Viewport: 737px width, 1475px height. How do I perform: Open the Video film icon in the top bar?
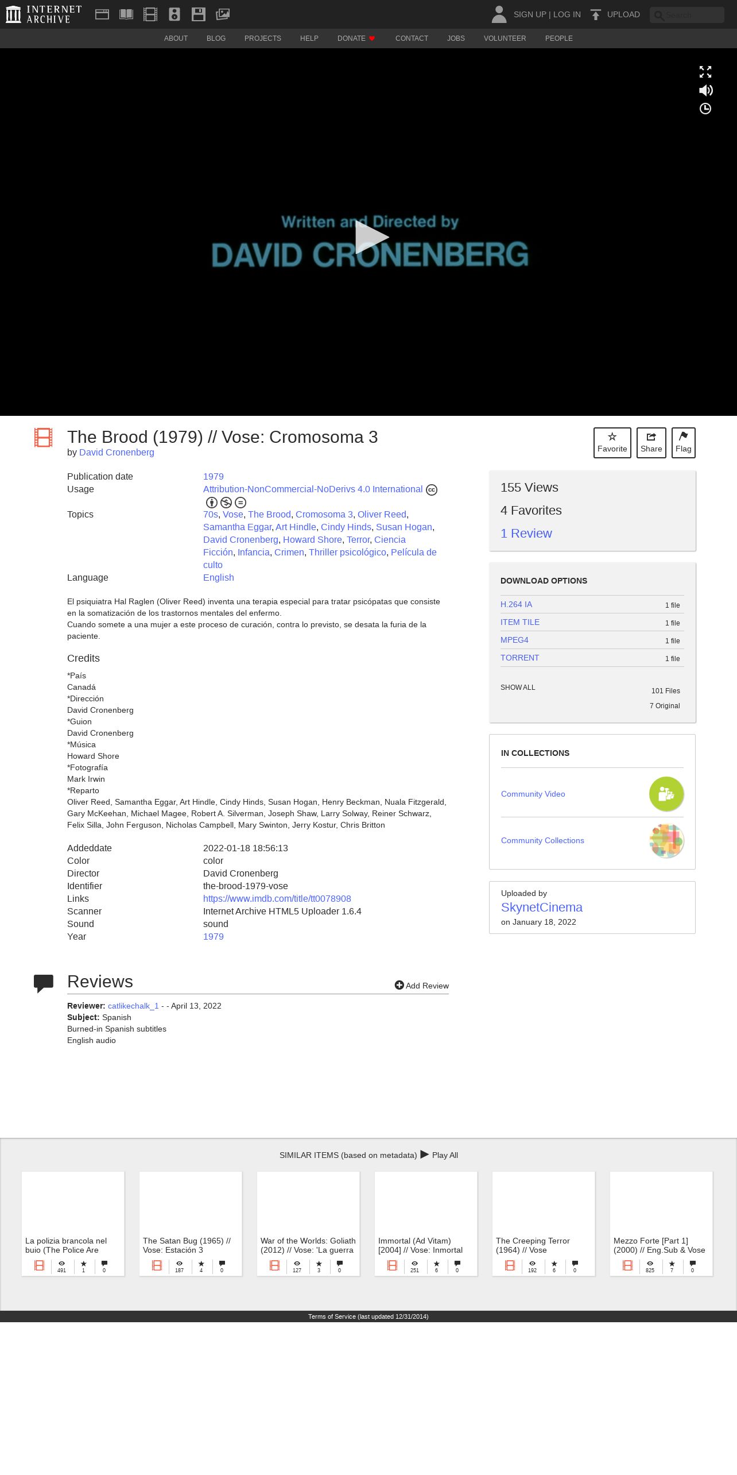pos(150,14)
